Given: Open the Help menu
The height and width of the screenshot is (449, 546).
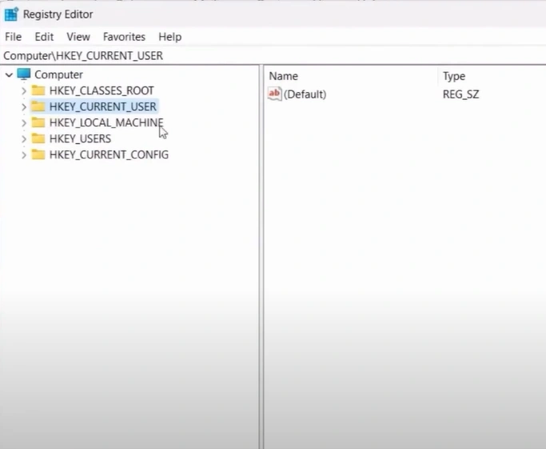Looking at the screenshot, I should pyautogui.click(x=170, y=37).
